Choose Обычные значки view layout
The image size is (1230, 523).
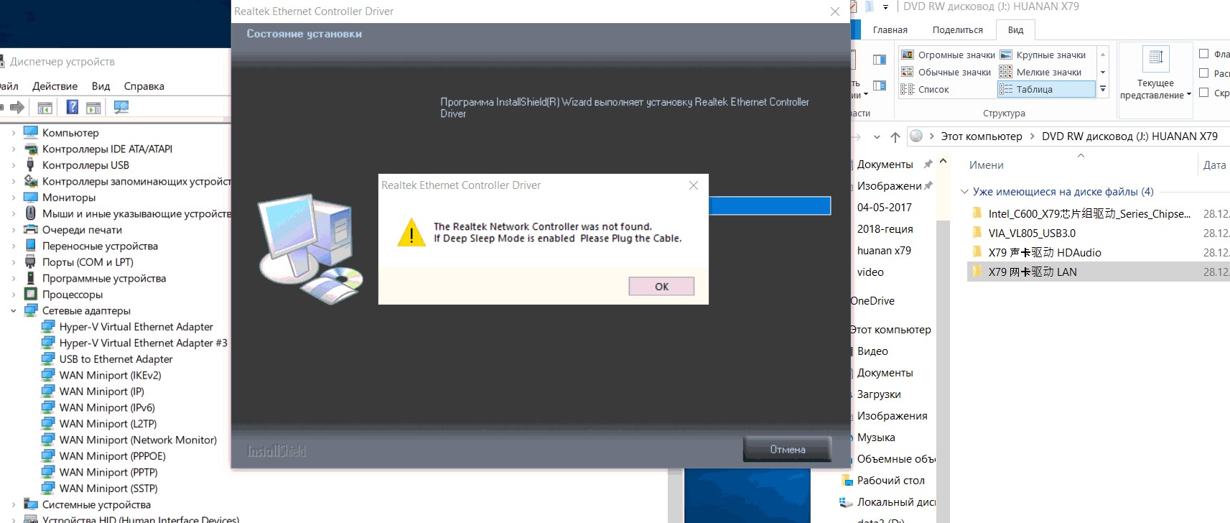pos(946,73)
